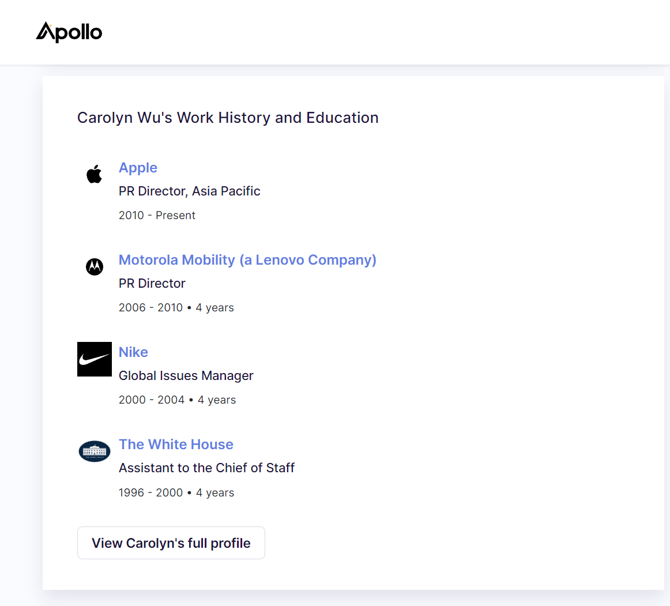The height and width of the screenshot is (606, 670).
Task: Click the 2000 - 2004 date range
Action: click(152, 400)
